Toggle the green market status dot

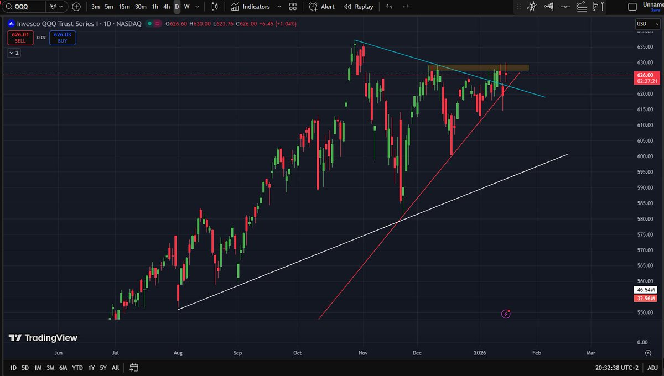point(149,24)
